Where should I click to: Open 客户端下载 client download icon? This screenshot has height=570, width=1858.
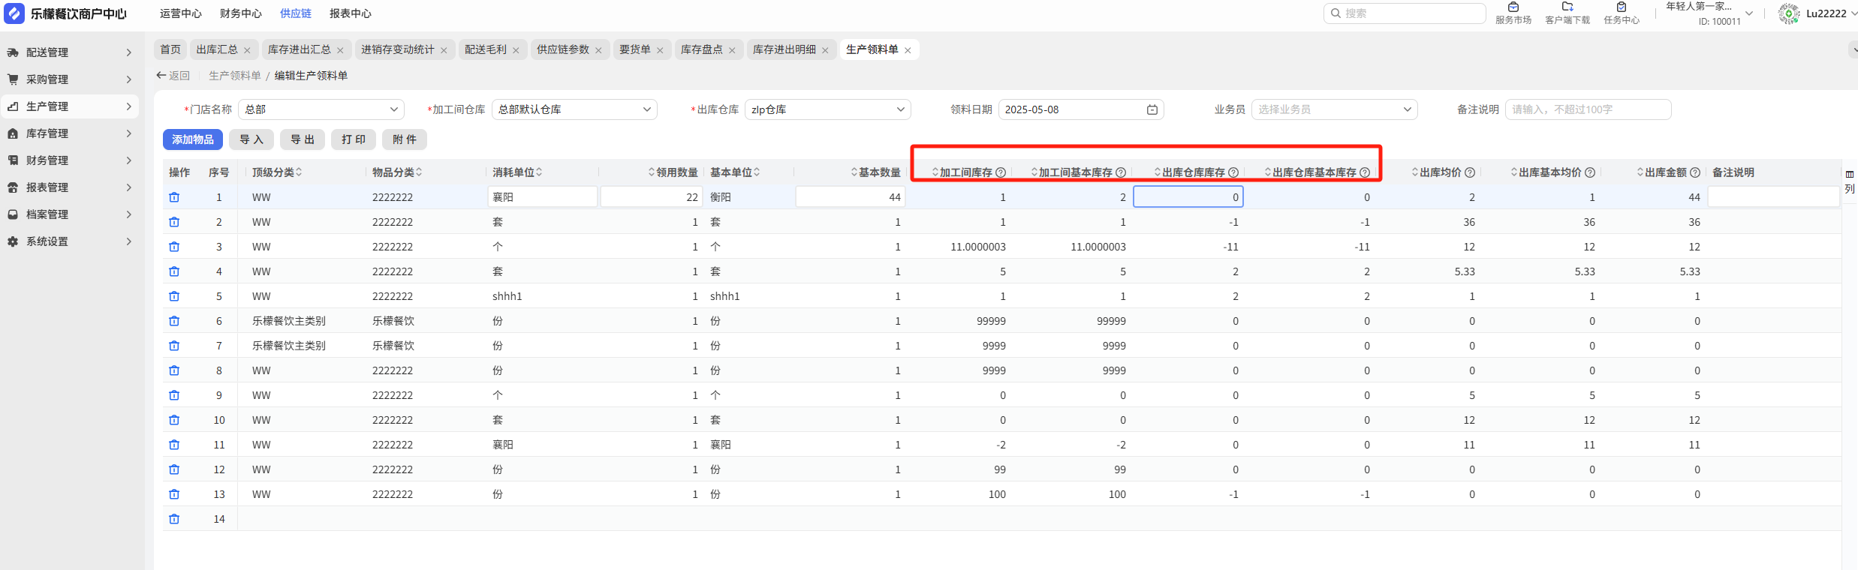(x=1567, y=13)
